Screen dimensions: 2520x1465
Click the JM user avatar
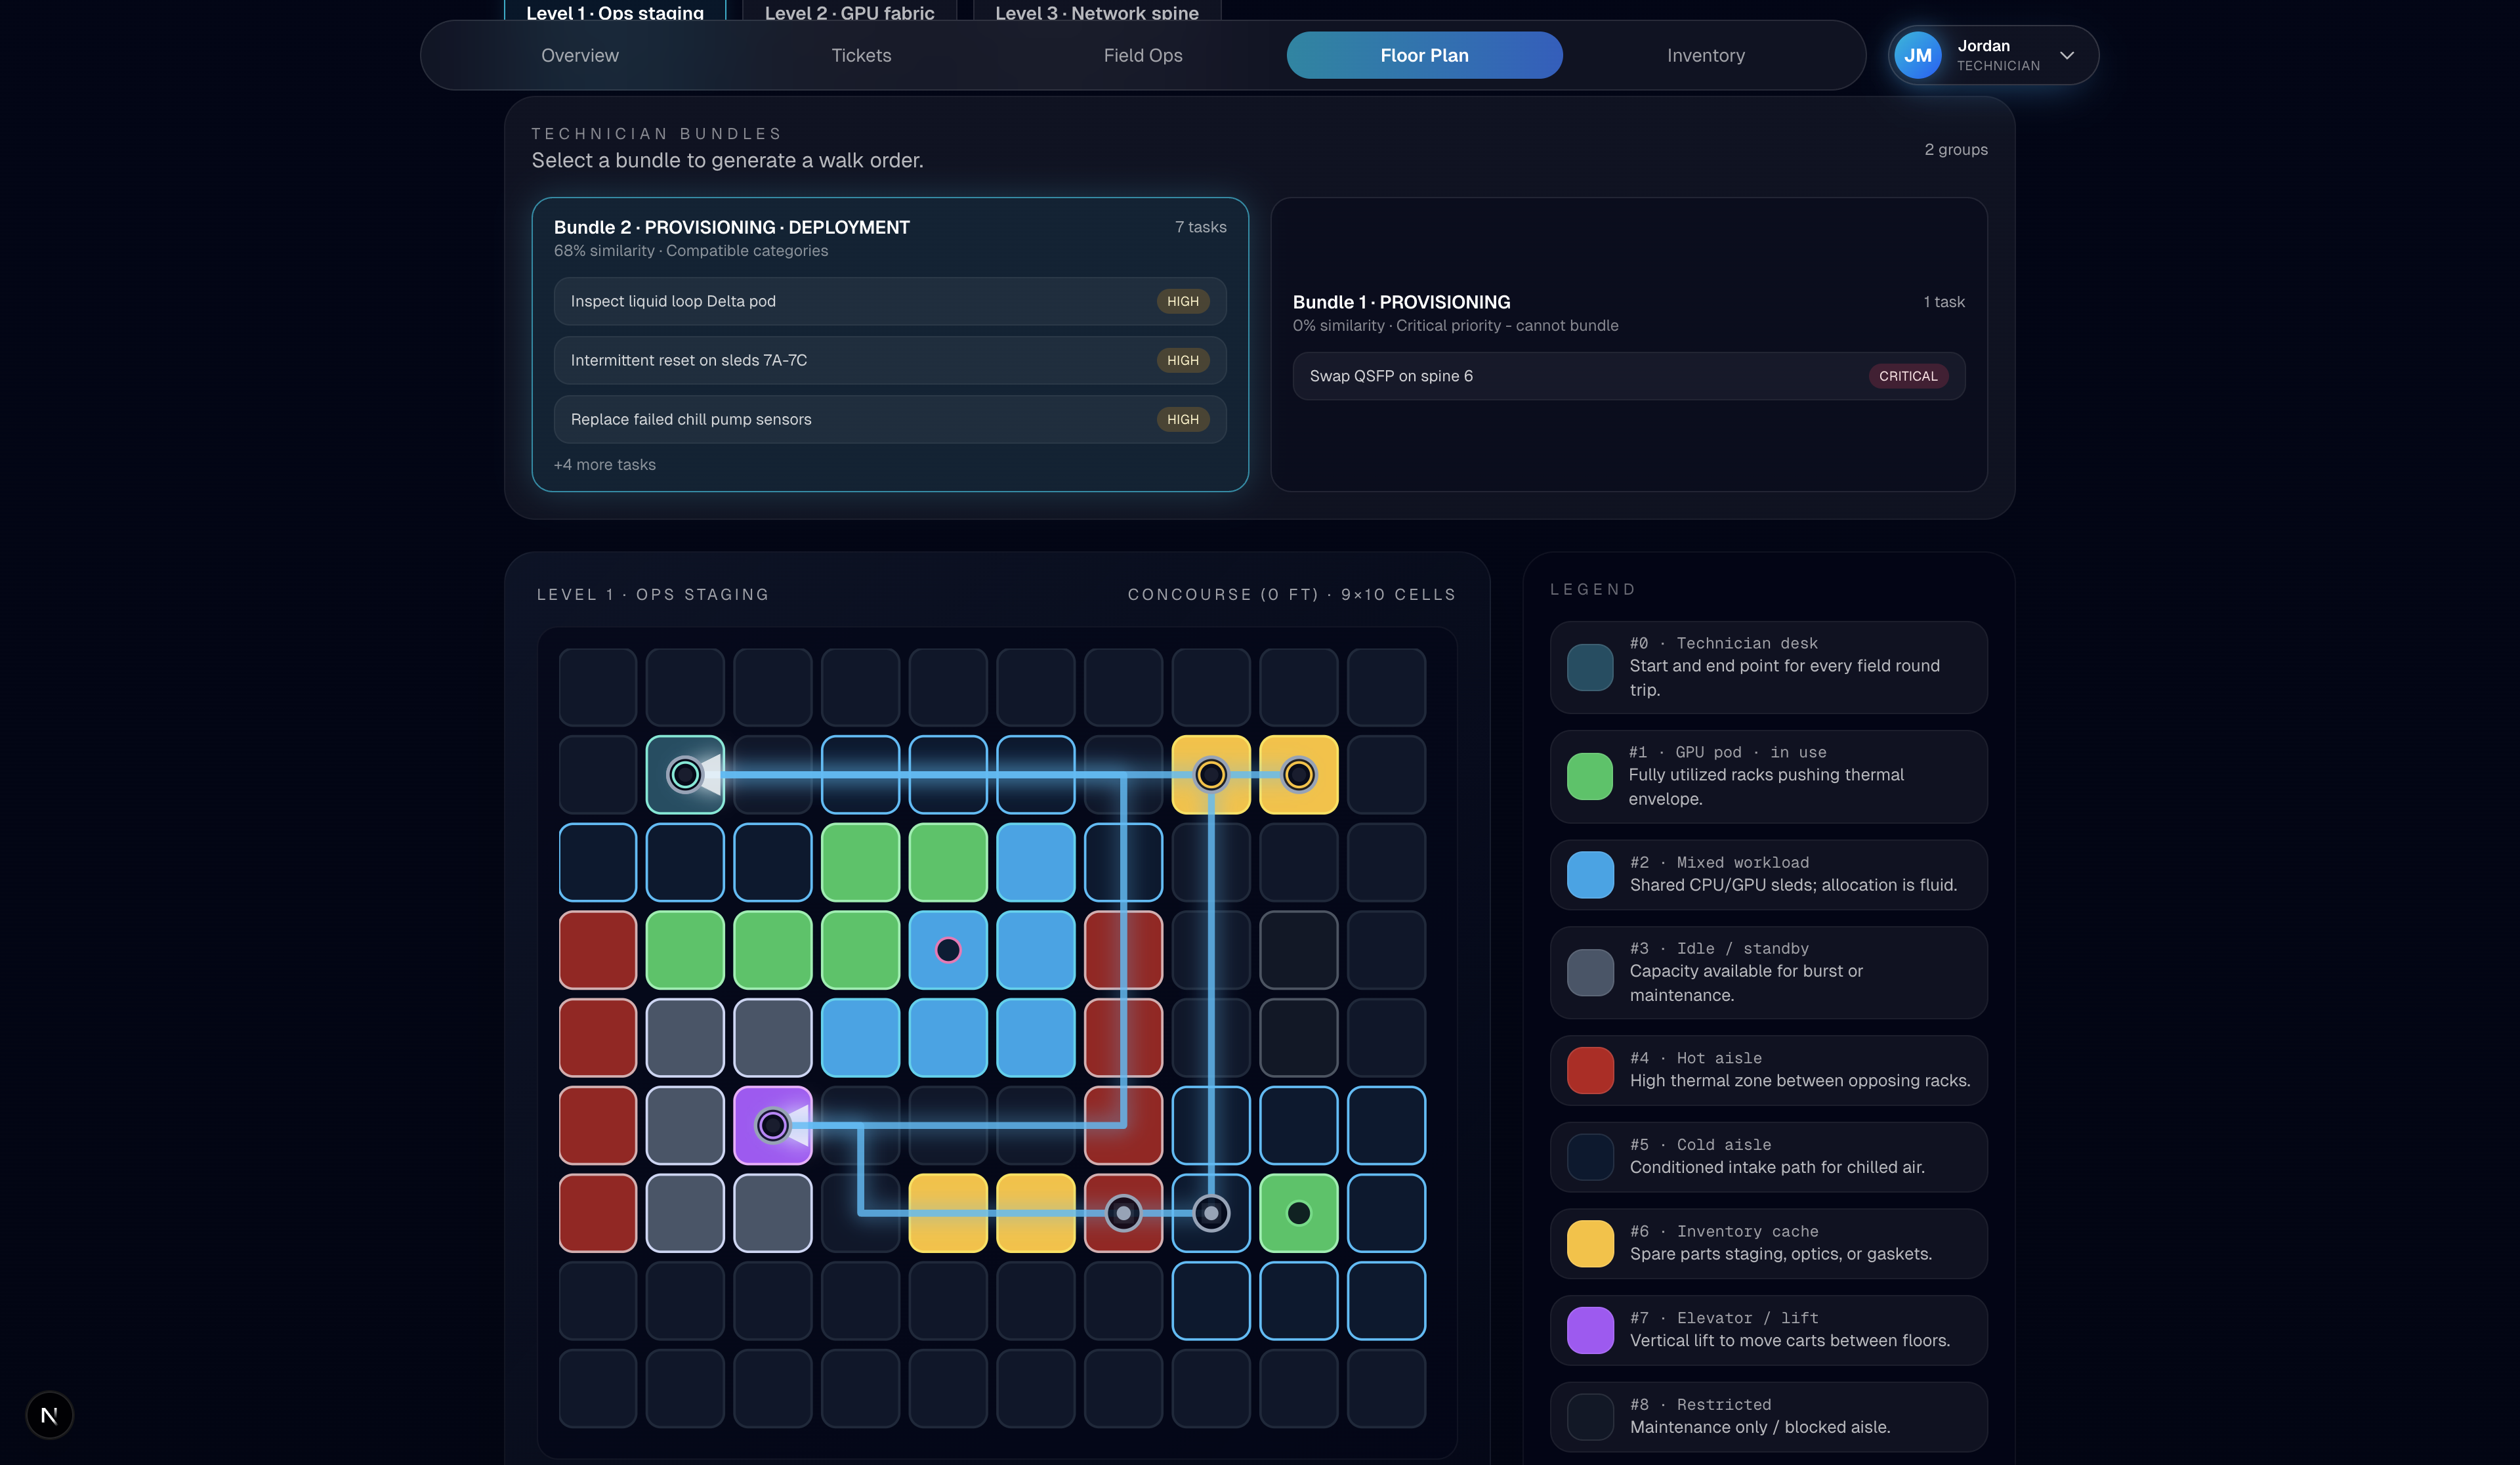tap(1917, 55)
